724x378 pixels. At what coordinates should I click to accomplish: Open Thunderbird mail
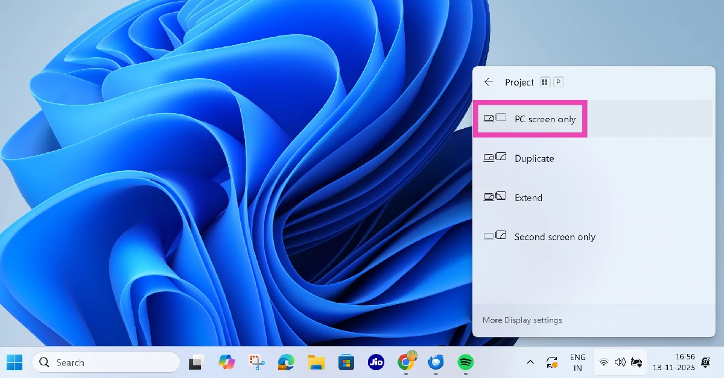click(436, 362)
